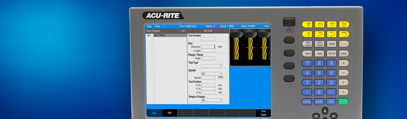The height and width of the screenshot is (119, 407).
Task: Click the USB port icon
Action: click(x=289, y=30)
